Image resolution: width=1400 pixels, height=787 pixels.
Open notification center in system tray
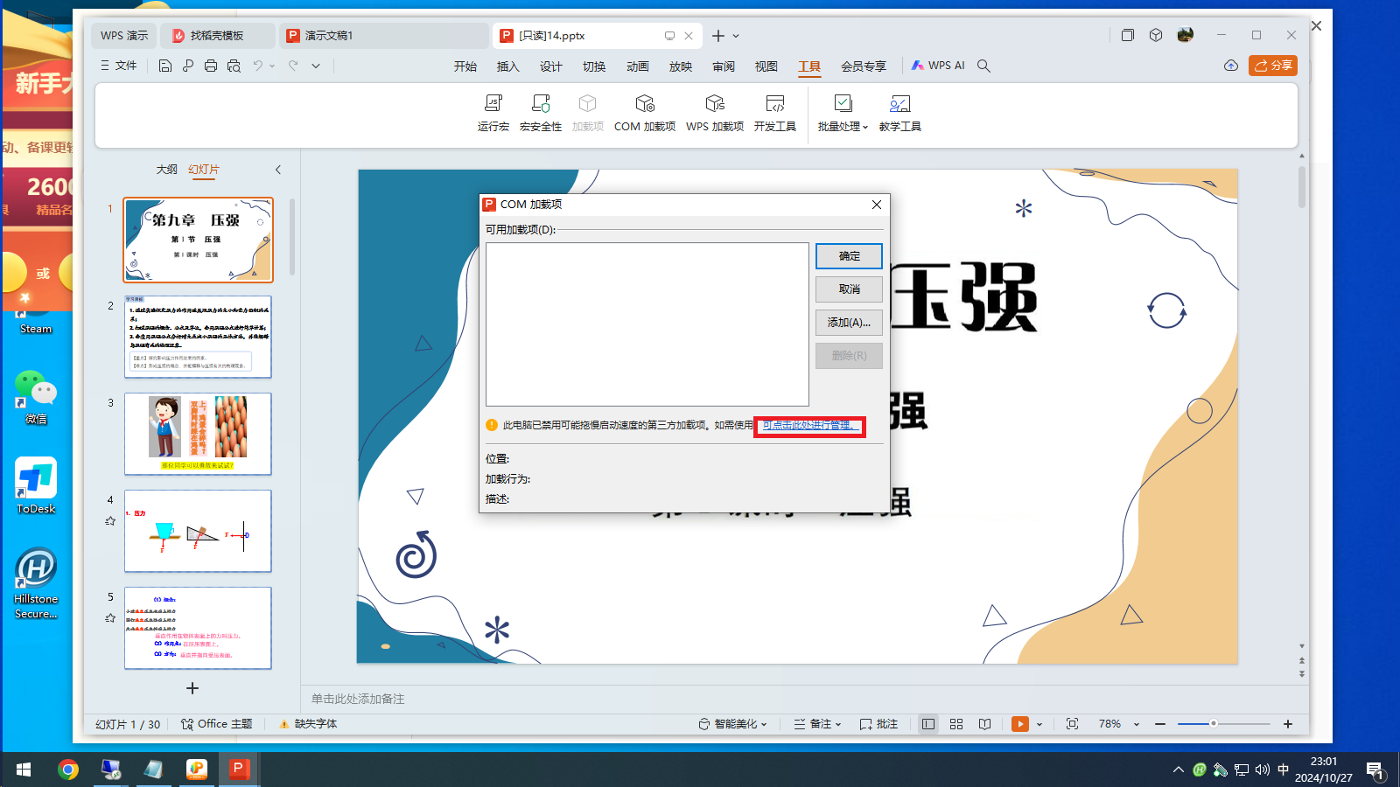pyautogui.click(x=1376, y=770)
